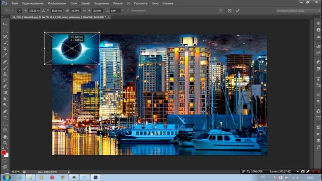322x181 pixels.
Task: Click the height percentage field
Action: click(97, 11)
